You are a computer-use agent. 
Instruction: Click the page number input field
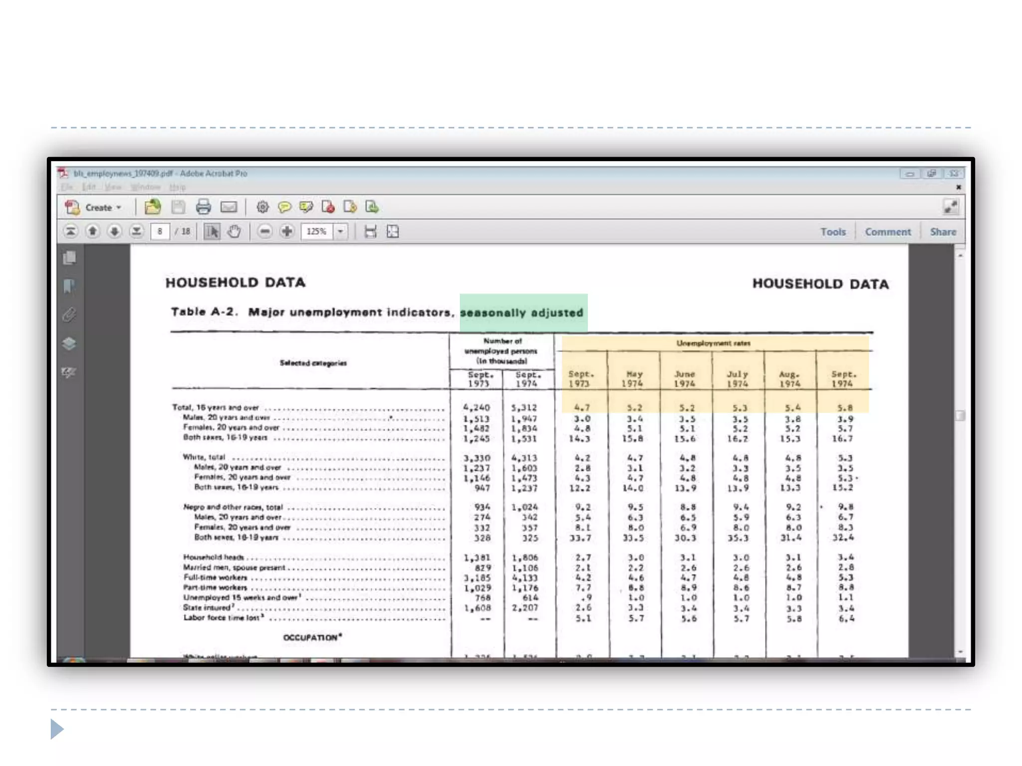(x=160, y=231)
